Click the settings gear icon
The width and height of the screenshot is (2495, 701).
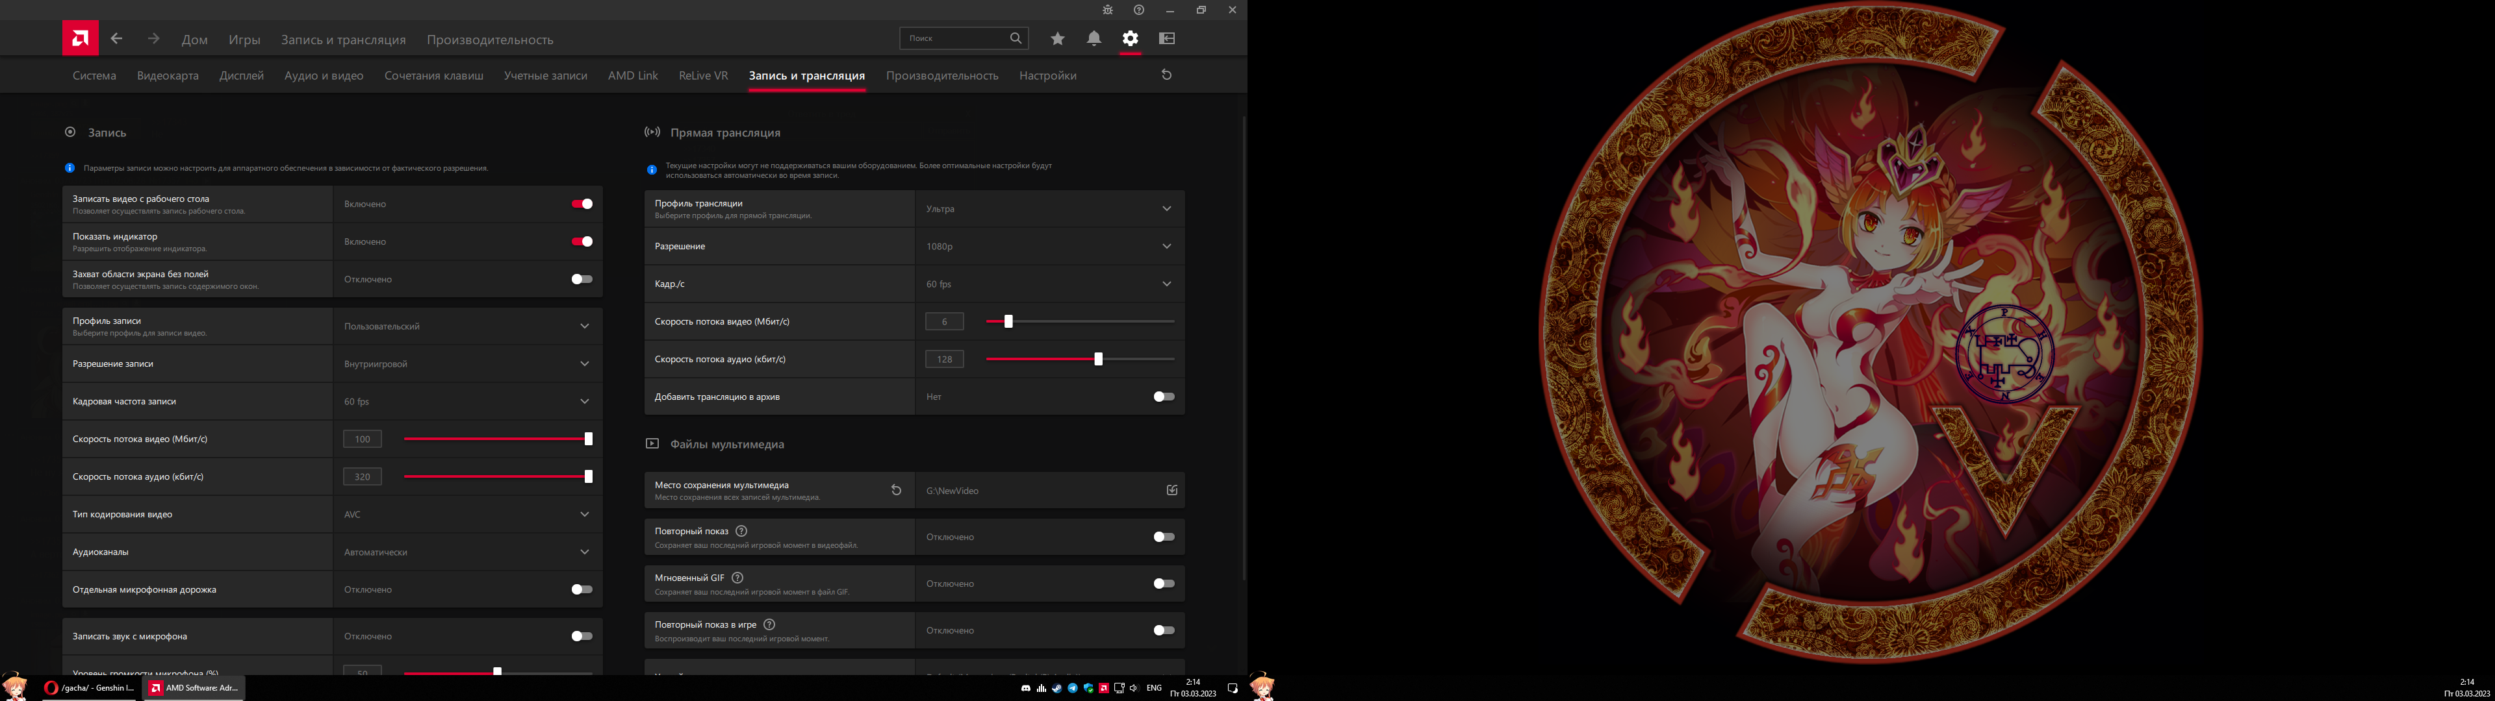[x=1131, y=39]
